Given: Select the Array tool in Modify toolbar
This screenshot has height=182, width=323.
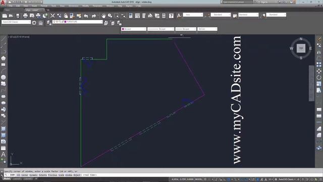Looking at the screenshot, I should tap(319, 65).
